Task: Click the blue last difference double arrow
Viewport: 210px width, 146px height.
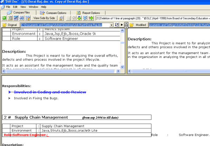Action: [85, 18]
